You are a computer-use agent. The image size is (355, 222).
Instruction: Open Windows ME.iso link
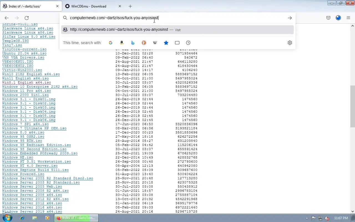[18, 157]
